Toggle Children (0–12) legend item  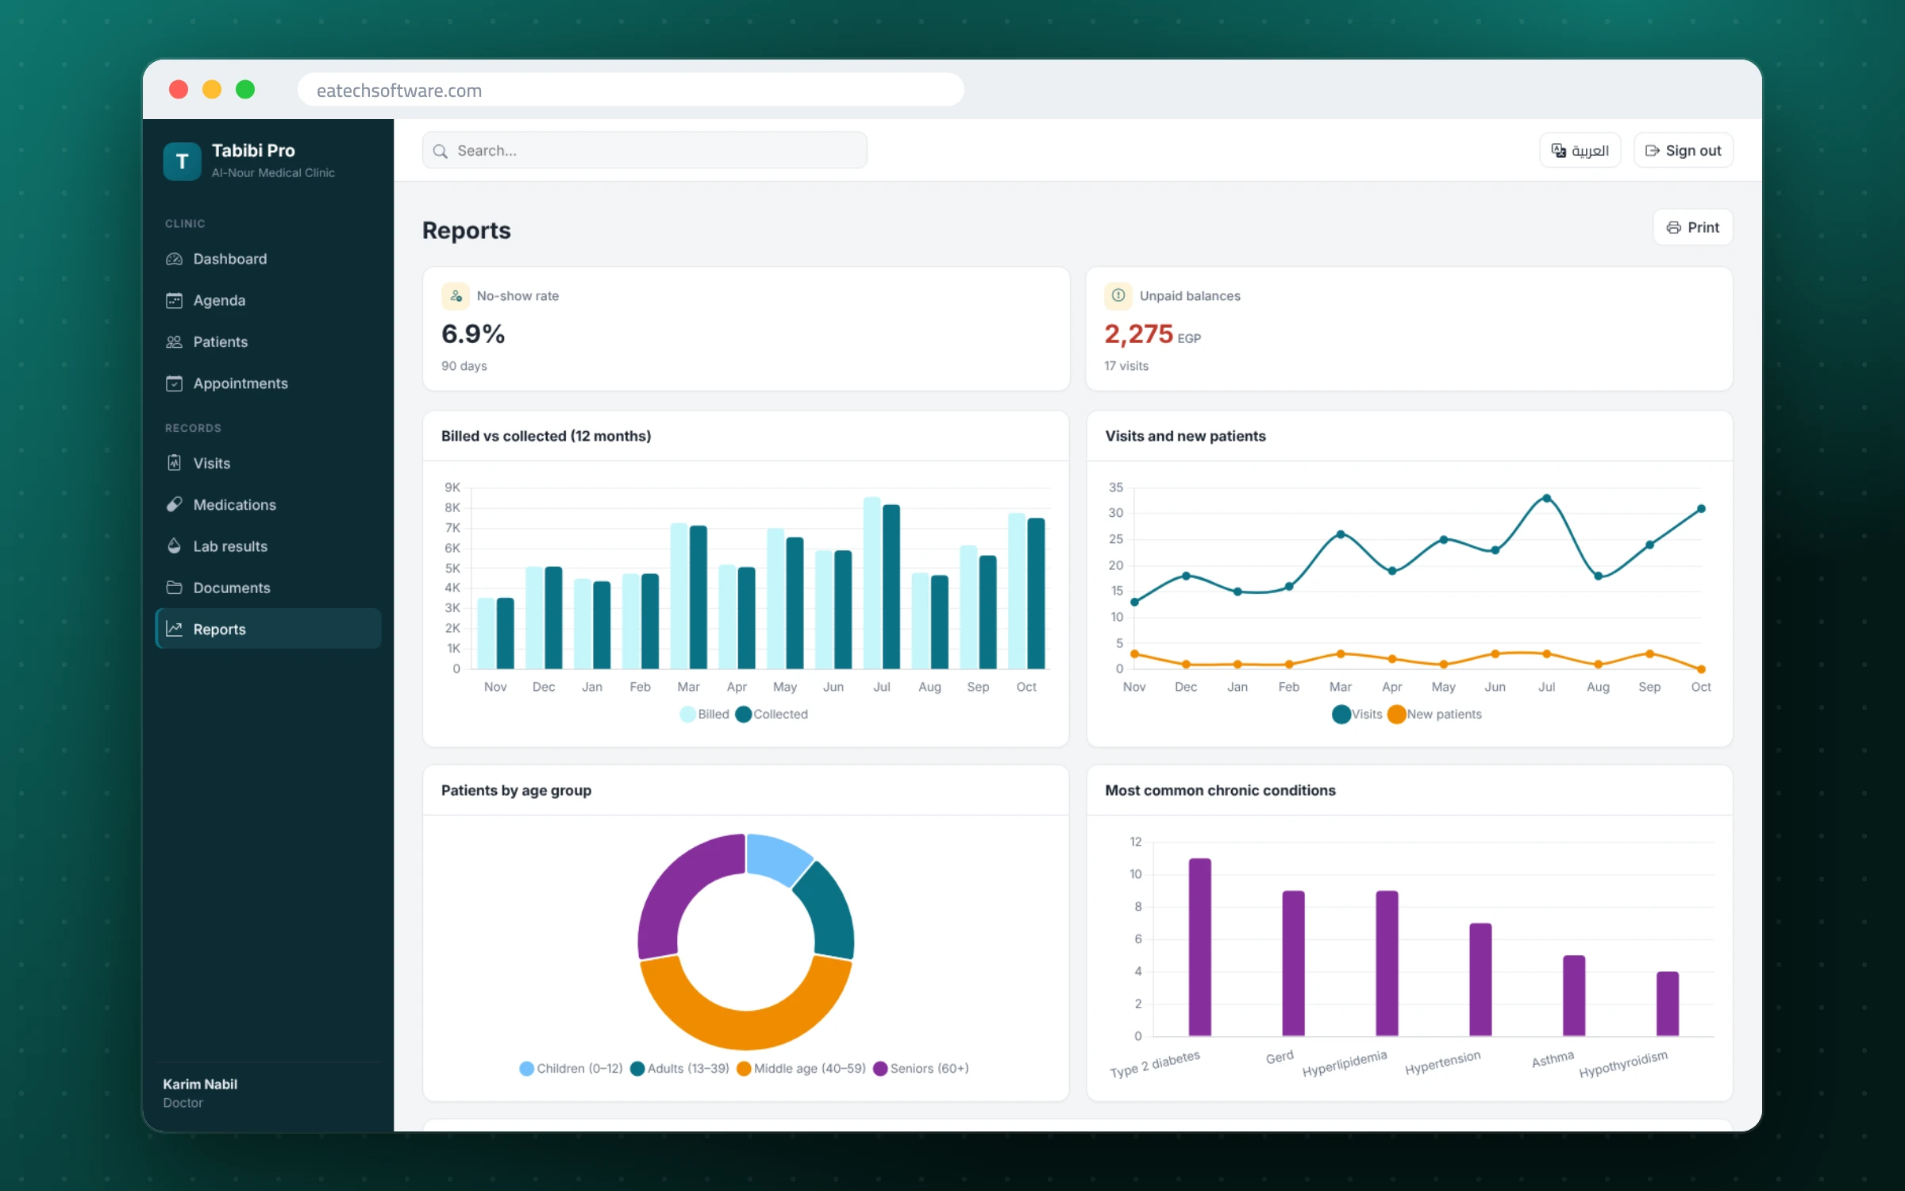pyautogui.click(x=571, y=1069)
